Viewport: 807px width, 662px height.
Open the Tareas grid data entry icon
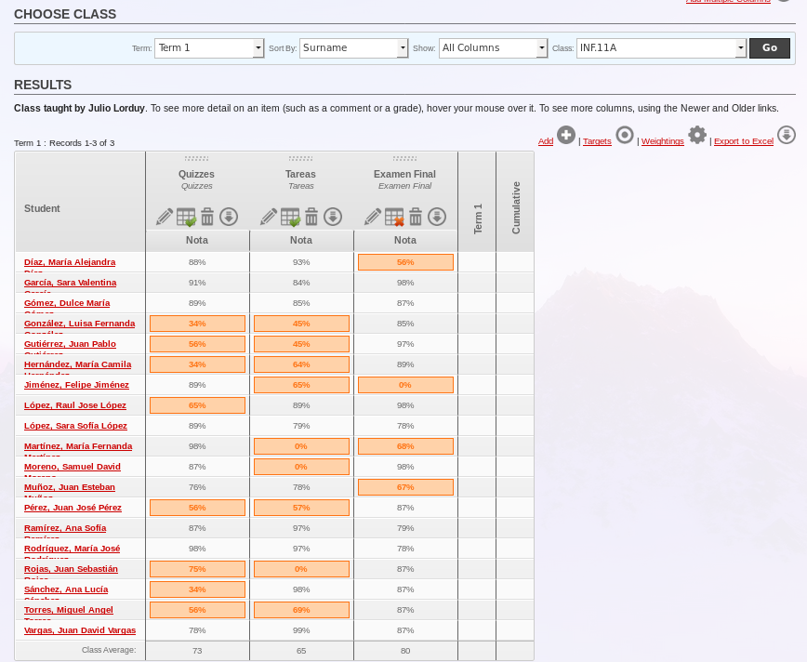click(290, 217)
